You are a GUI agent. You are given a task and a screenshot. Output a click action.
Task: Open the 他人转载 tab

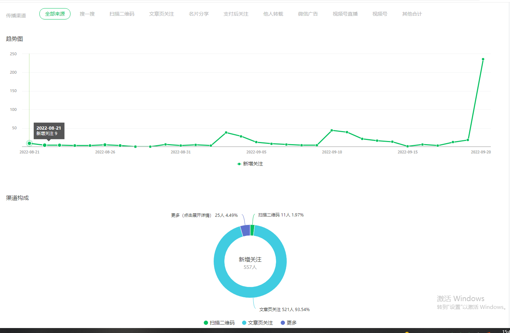pos(273,14)
